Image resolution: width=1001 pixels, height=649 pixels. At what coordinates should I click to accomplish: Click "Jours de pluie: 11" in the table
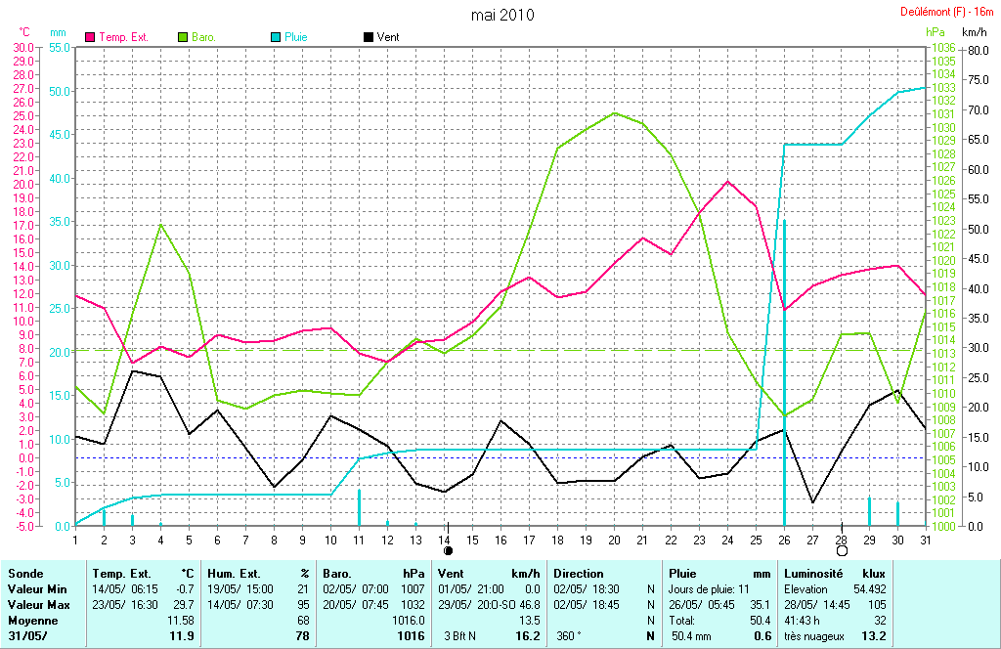coord(707,589)
